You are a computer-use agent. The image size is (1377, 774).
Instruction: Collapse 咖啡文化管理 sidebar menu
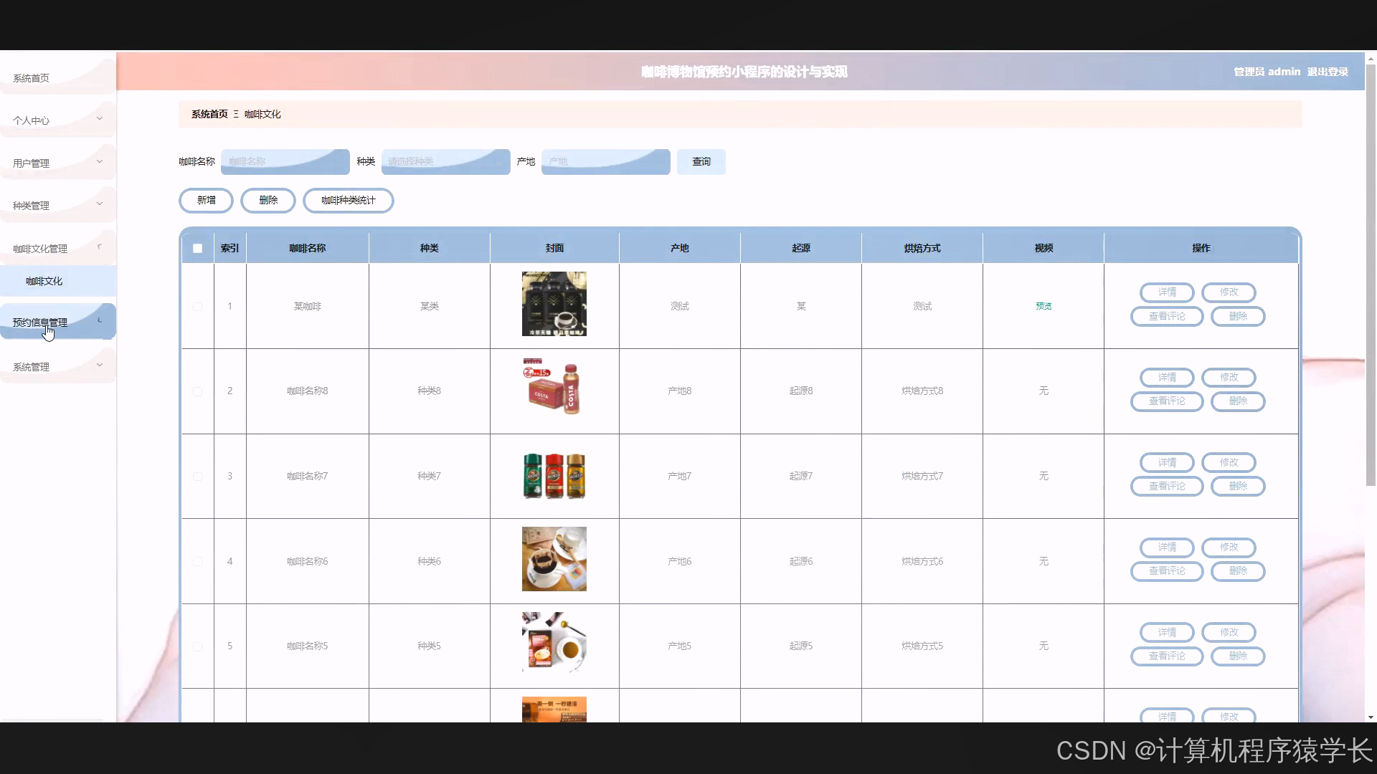[57, 248]
